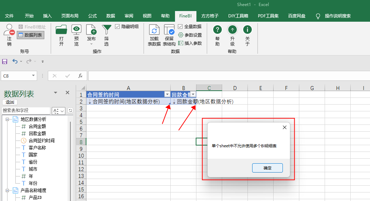Click the 加载表数据 load data icon
This screenshot has height=201, width=370.
click(x=154, y=30)
